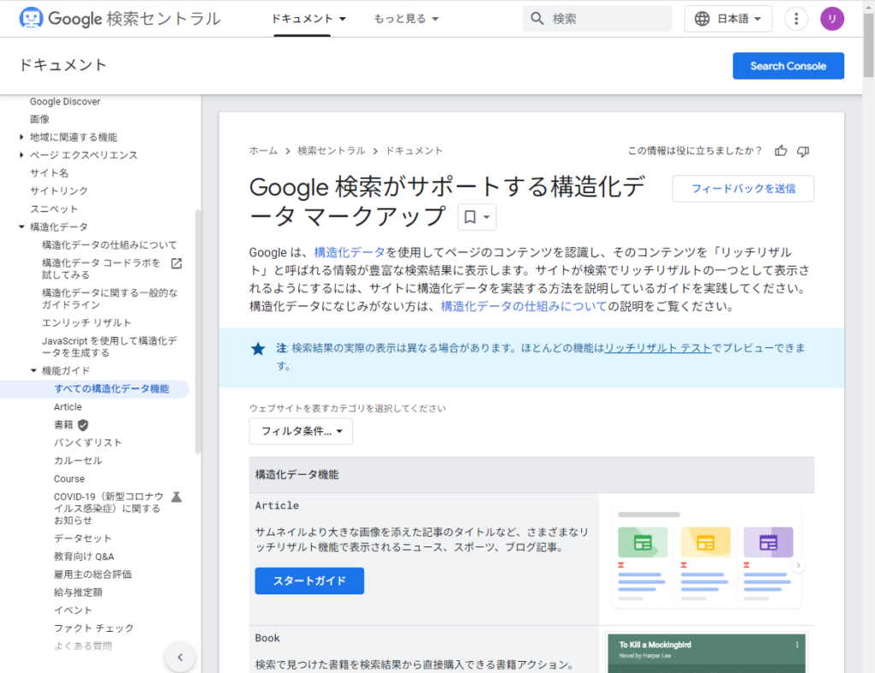Viewport: 875px width, 673px height.
Task: Open 構造化データの仕組みについて sidebar item
Action: tap(109, 245)
